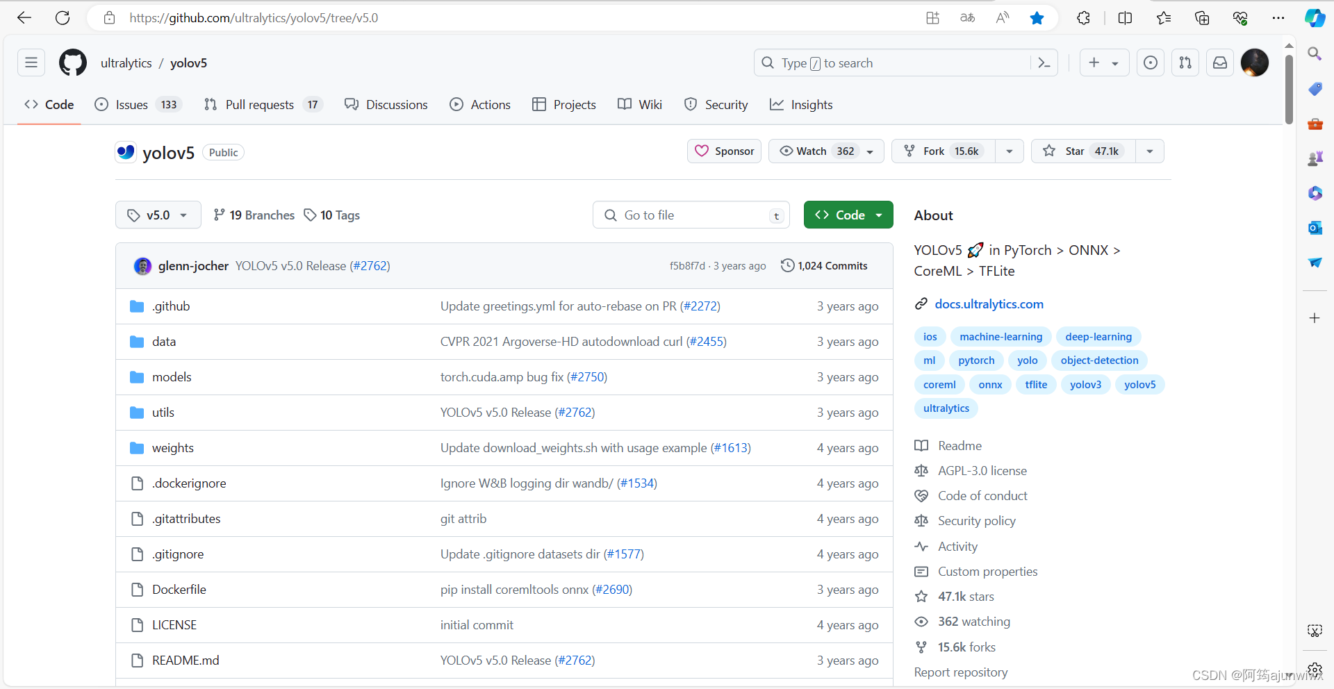Click the Go to file search box
1334x689 pixels.
click(x=691, y=215)
